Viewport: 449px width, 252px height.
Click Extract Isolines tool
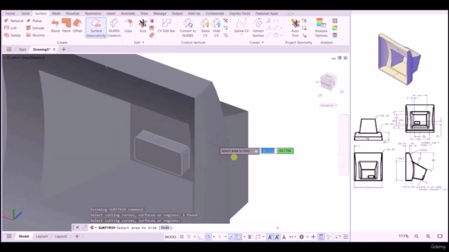click(x=258, y=28)
